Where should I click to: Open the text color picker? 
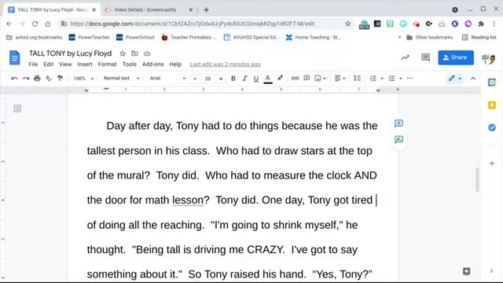tap(268, 79)
